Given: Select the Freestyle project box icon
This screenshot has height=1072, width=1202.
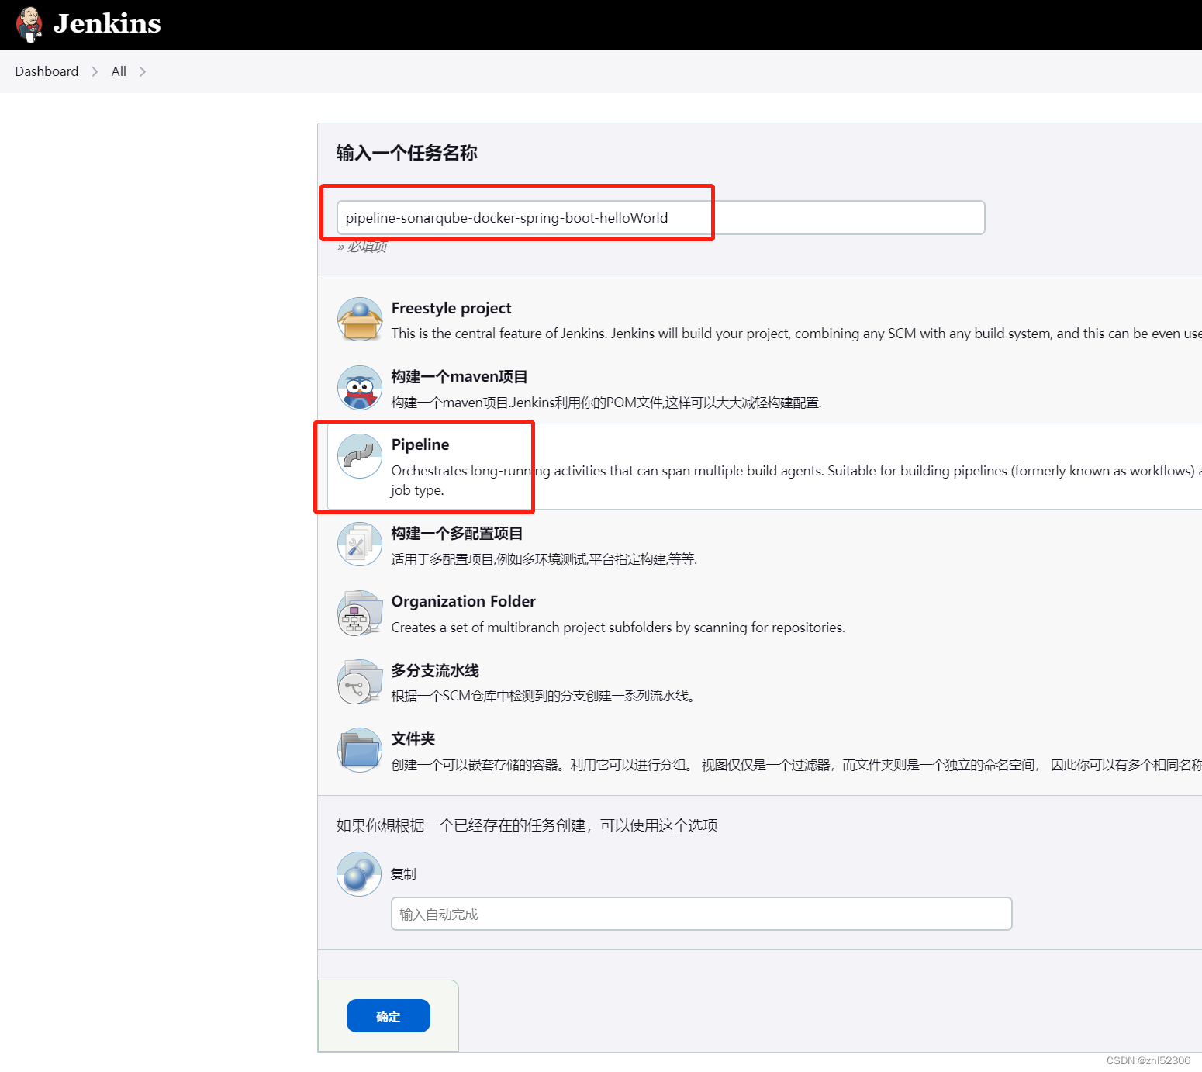Looking at the screenshot, I should tap(360, 320).
